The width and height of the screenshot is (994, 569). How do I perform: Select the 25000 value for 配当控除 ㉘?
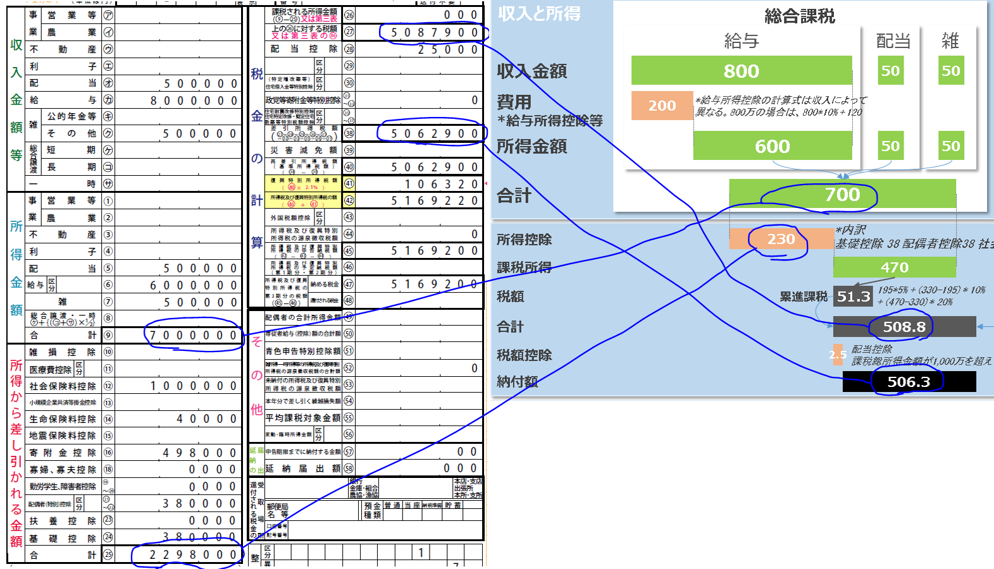449,49
